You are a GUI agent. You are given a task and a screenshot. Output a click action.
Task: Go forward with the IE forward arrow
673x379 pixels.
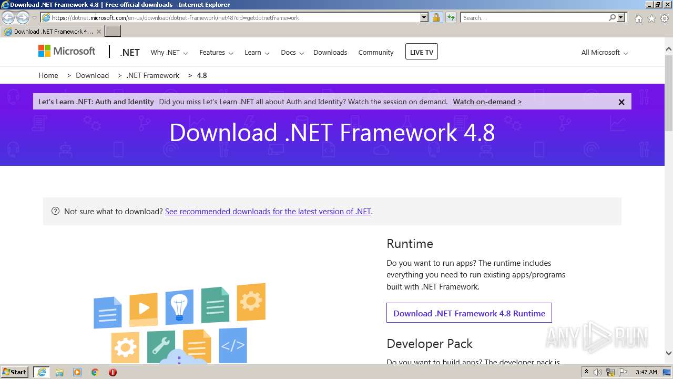[23, 17]
